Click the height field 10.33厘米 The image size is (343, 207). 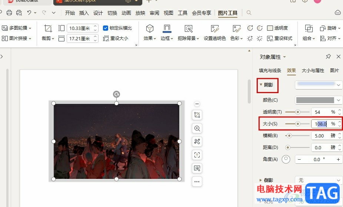[83, 28]
